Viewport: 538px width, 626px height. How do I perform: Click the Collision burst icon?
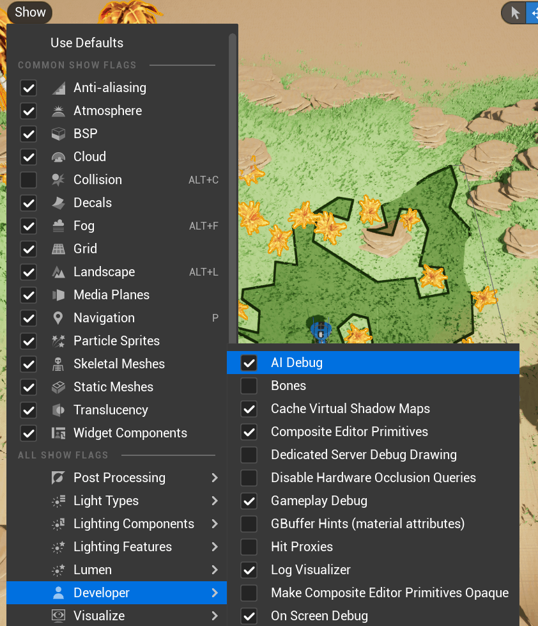(x=59, y=180)
